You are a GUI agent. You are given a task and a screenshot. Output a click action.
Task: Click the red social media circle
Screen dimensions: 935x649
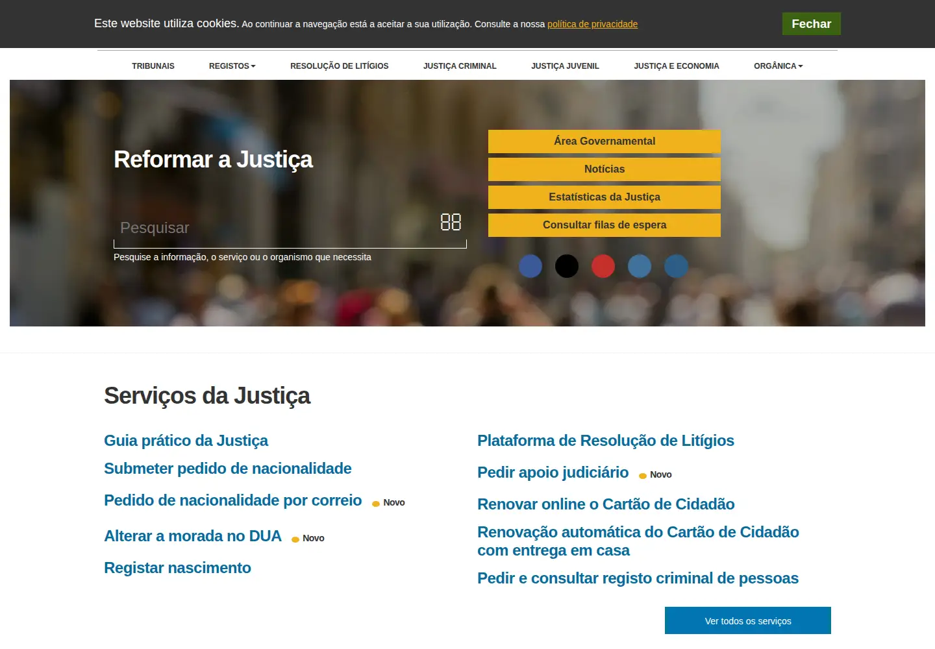pos(603,266)
